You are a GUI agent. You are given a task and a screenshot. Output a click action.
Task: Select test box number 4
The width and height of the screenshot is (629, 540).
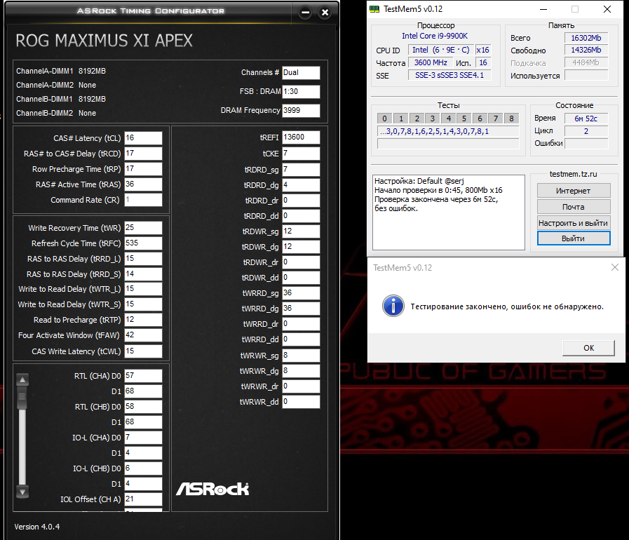pos(449,119)
